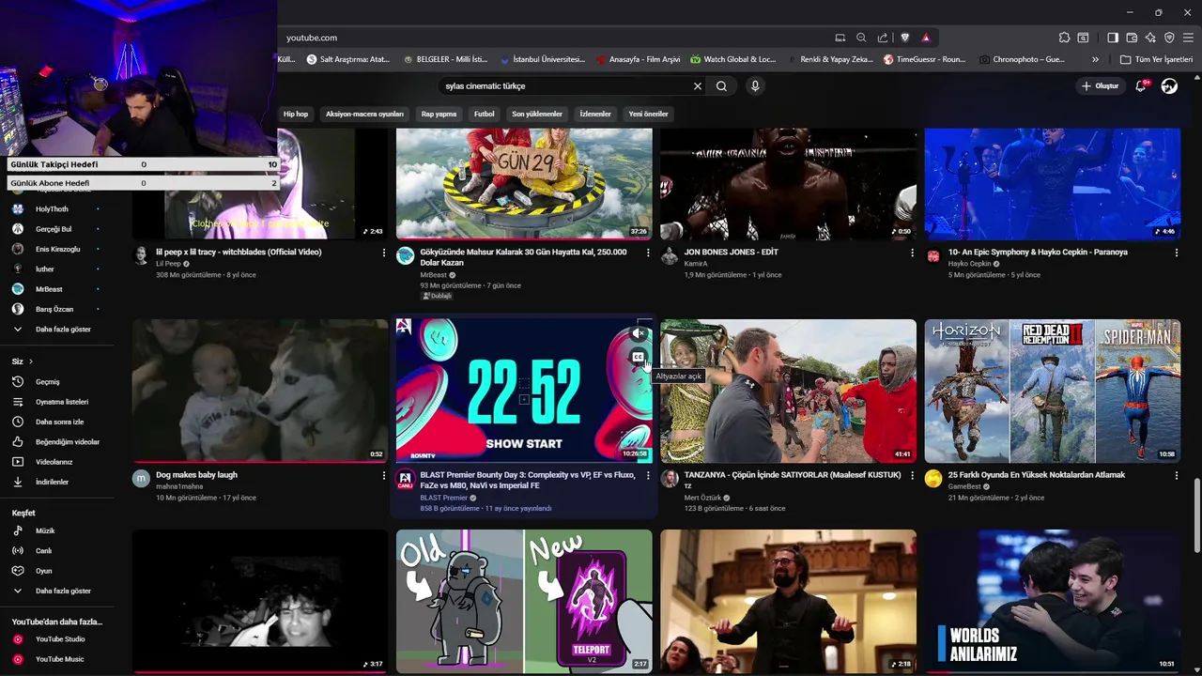
Task: Toggle the browser sidebar panel icon
Action: (x=1113, y=38)
